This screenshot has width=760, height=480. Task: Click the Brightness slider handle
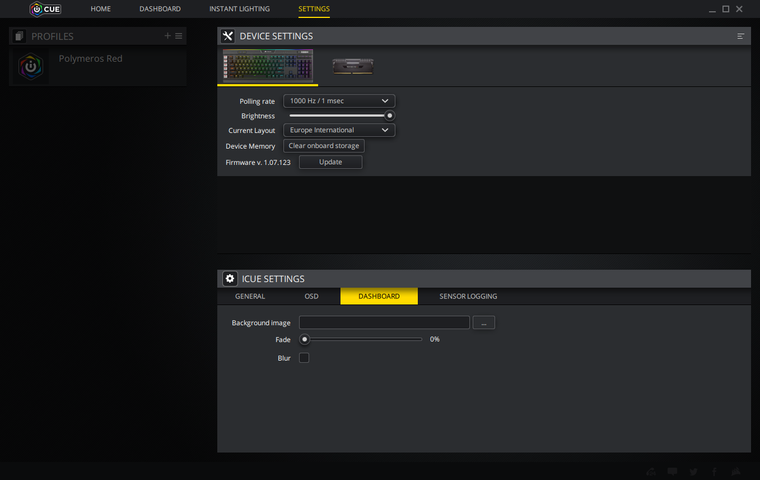[x=390, y=116]
